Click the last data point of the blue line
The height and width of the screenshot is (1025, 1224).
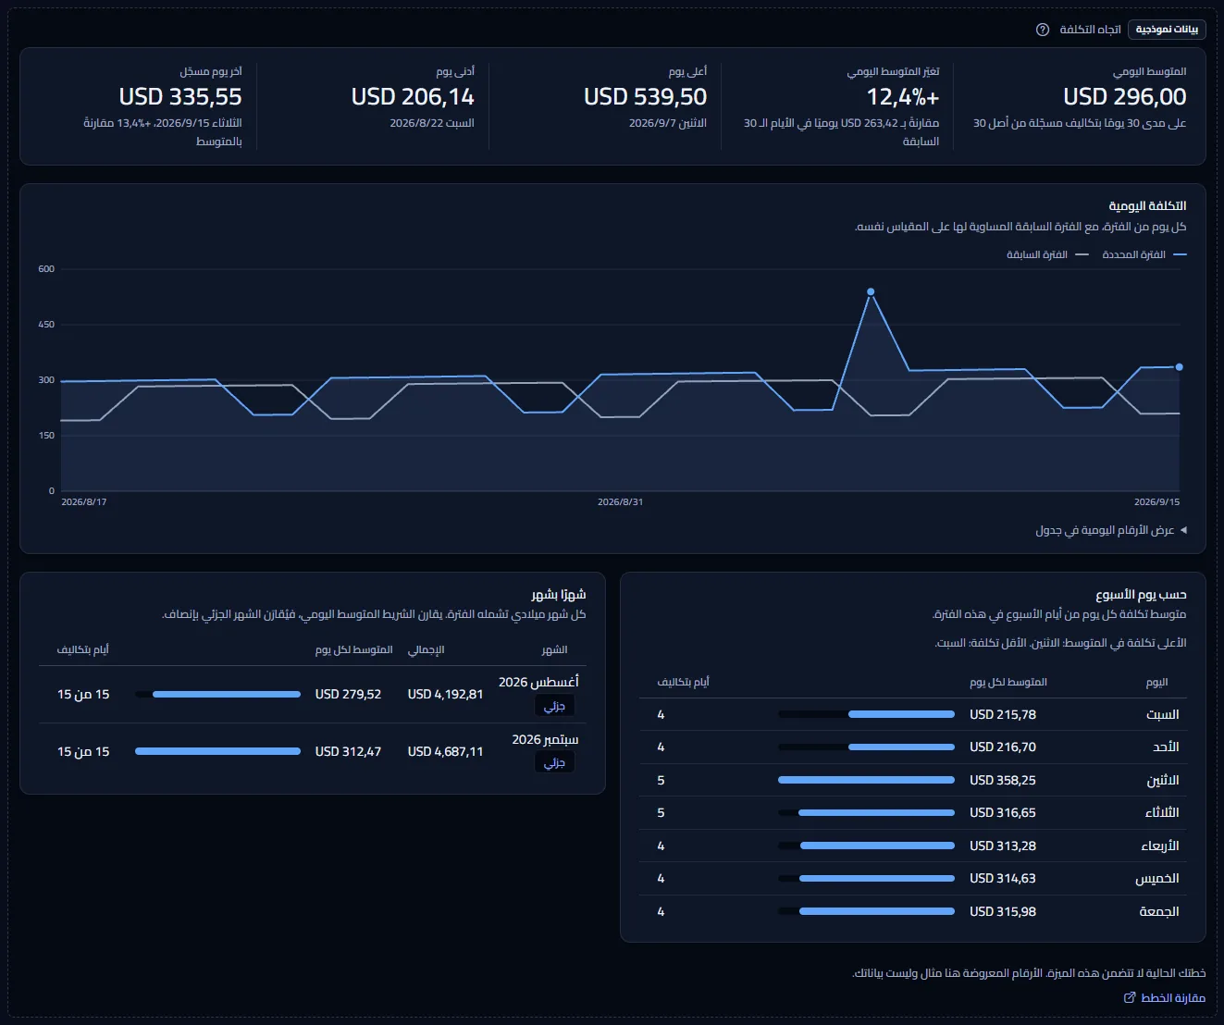point(1179,367)
